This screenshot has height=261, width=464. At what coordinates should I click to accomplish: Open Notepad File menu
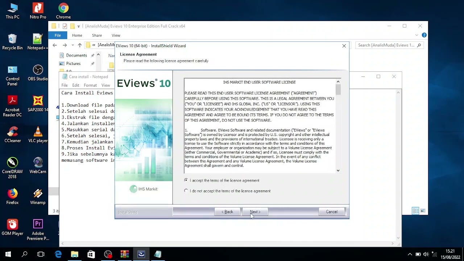pos(65,85)
